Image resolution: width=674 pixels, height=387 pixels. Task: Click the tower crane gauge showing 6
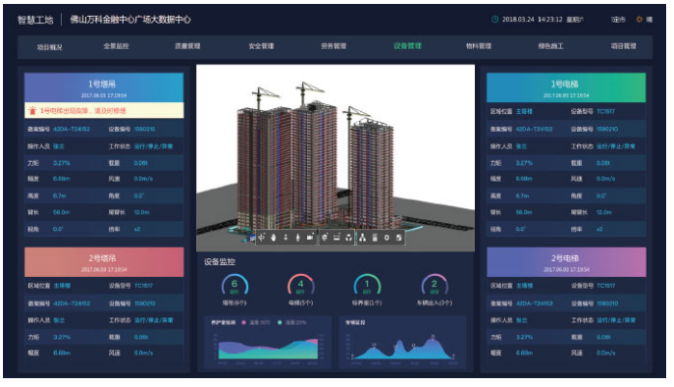[234, 285]
